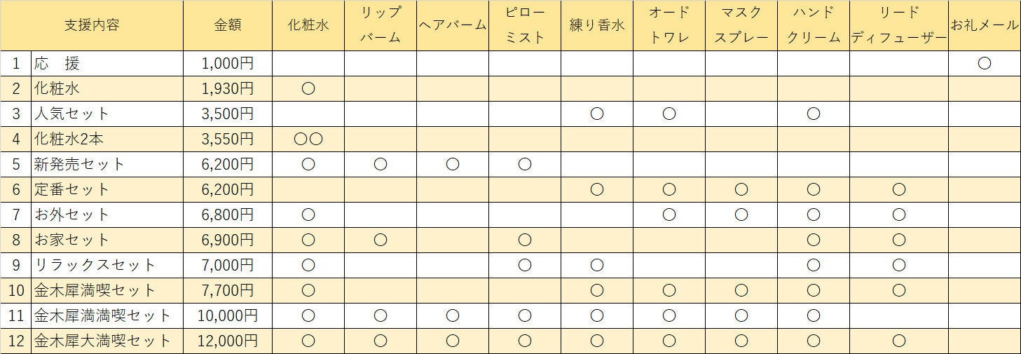Screen dimensions: 1021x354
Task: Click the リラックスセット row label
Action: pos(95,266)
